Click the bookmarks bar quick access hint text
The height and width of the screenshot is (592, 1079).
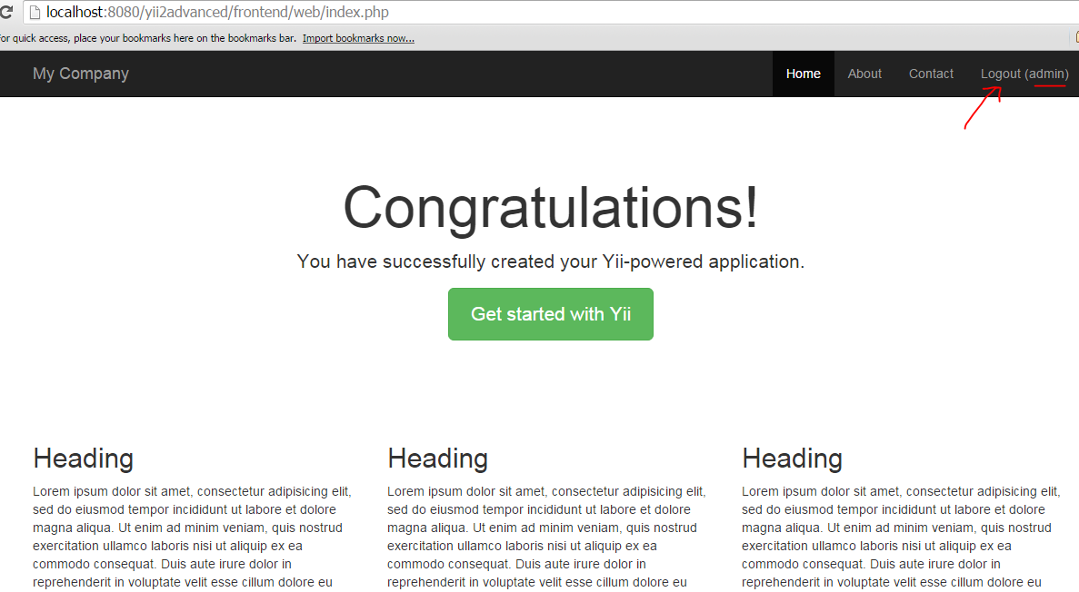147,38
